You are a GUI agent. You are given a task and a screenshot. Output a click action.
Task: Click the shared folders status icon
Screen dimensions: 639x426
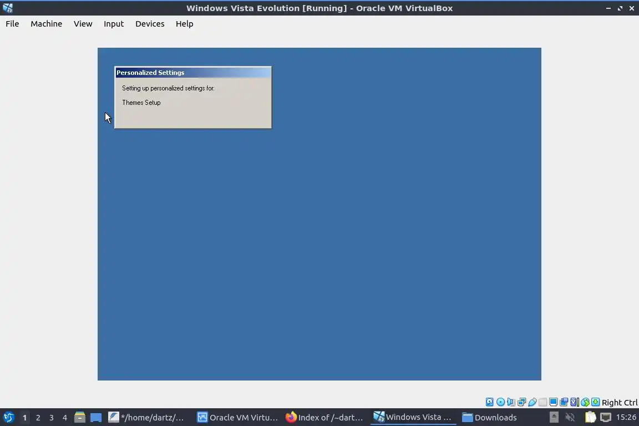[x=543, y=402]
